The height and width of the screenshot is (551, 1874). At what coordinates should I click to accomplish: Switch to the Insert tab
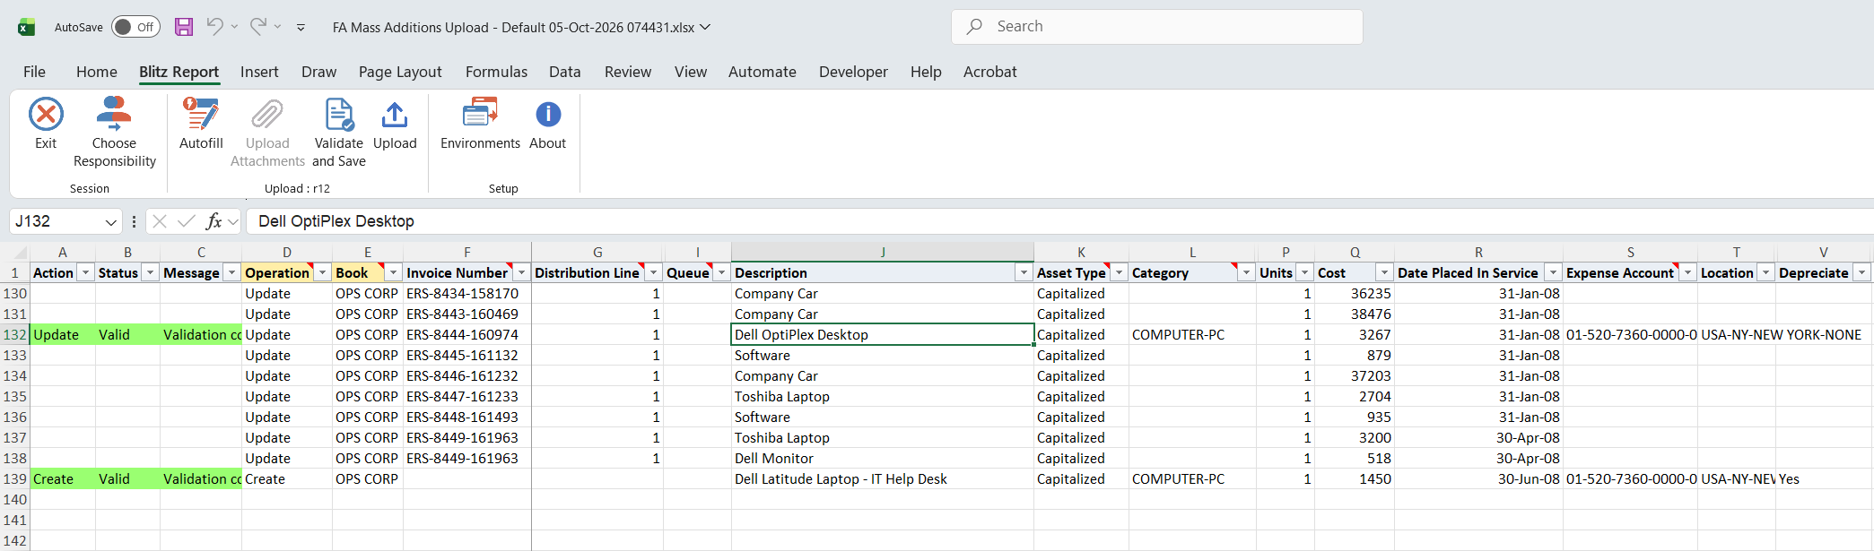coord(259,72)
